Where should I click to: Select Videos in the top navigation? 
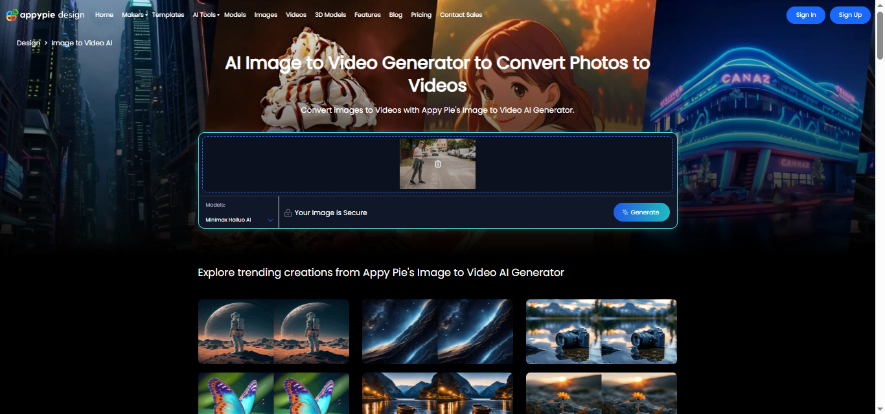(x=295, y=14)
